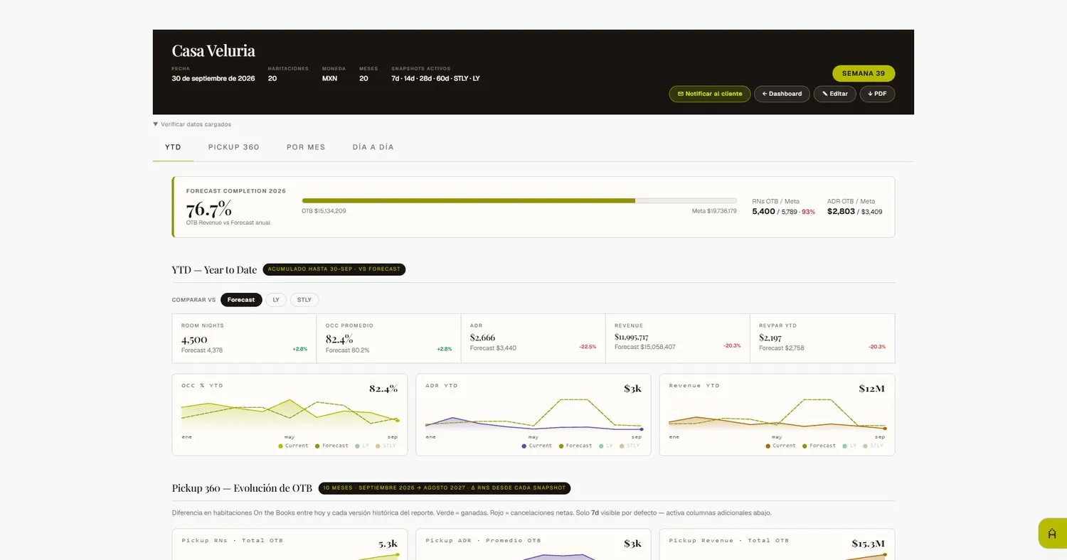
Task: Toggle Forecast legend in Revenue YTD chart
Action: click(819, 446)
